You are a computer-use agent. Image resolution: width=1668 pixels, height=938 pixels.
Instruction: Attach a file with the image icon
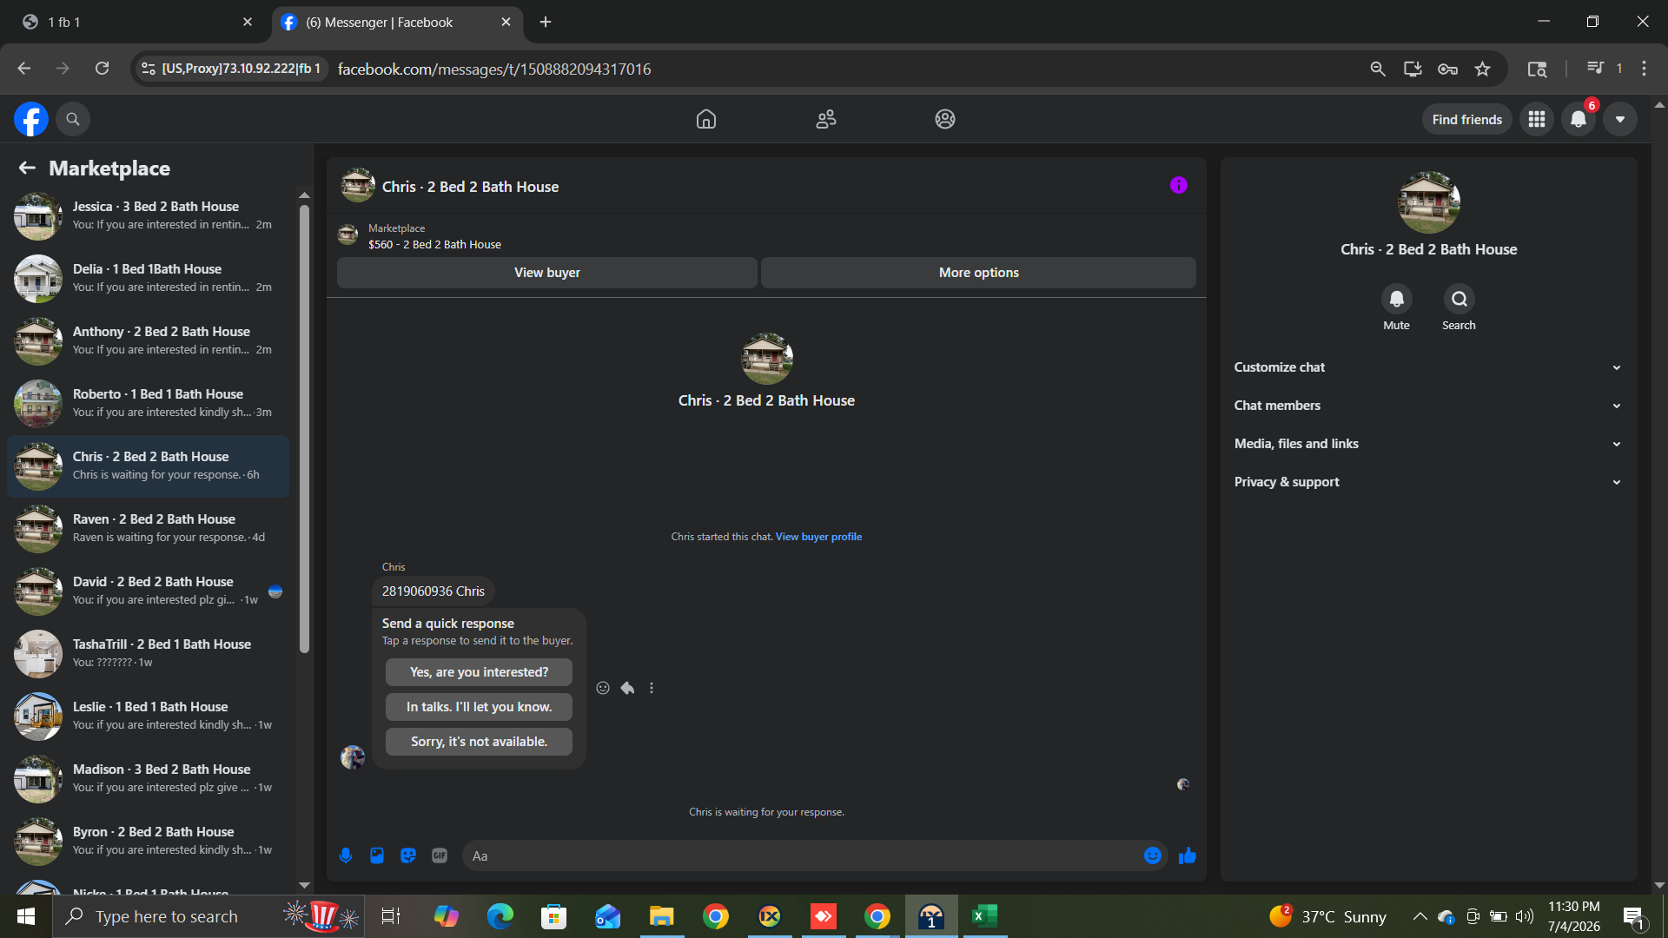377,855
